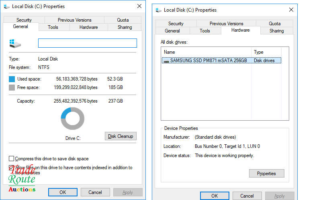Image resolution: width=329 pixels, height=200 pixels.
Task: Click the drive icon in left window title bar
Action: click(x=7, y=6)
